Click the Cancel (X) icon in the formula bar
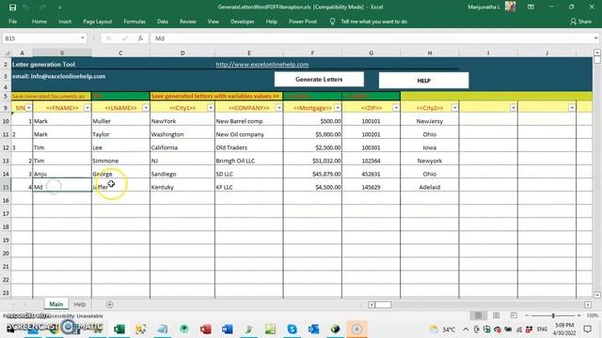The height and width of the screenshot is (338, 602). pos(109,38)
